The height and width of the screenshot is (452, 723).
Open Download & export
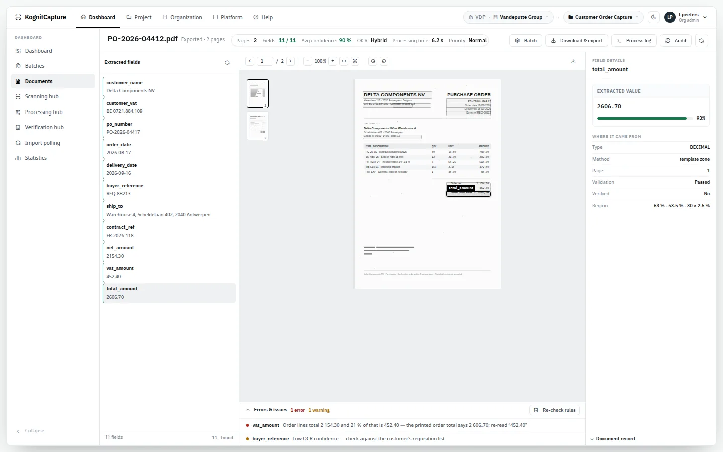pos(577,41)
